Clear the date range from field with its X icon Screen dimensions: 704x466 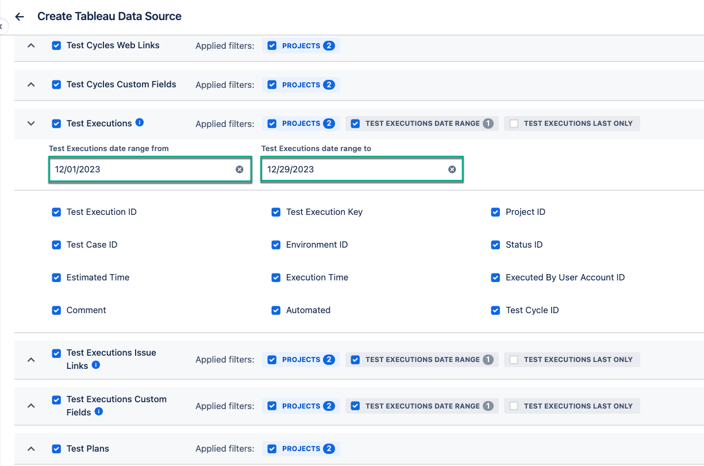click(240, 170)
